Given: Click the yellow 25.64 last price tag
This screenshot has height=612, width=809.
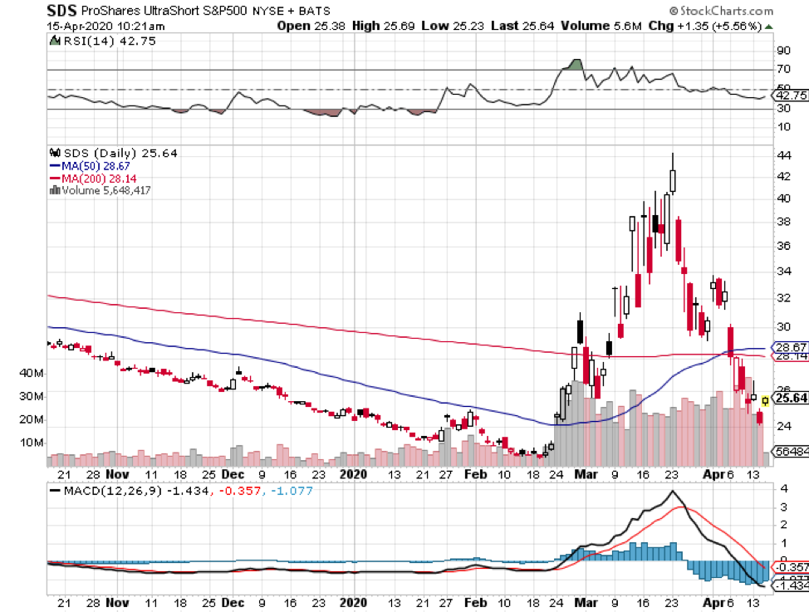Looking at the screenshot, I should pyautogui.click(x=791, y=398).
